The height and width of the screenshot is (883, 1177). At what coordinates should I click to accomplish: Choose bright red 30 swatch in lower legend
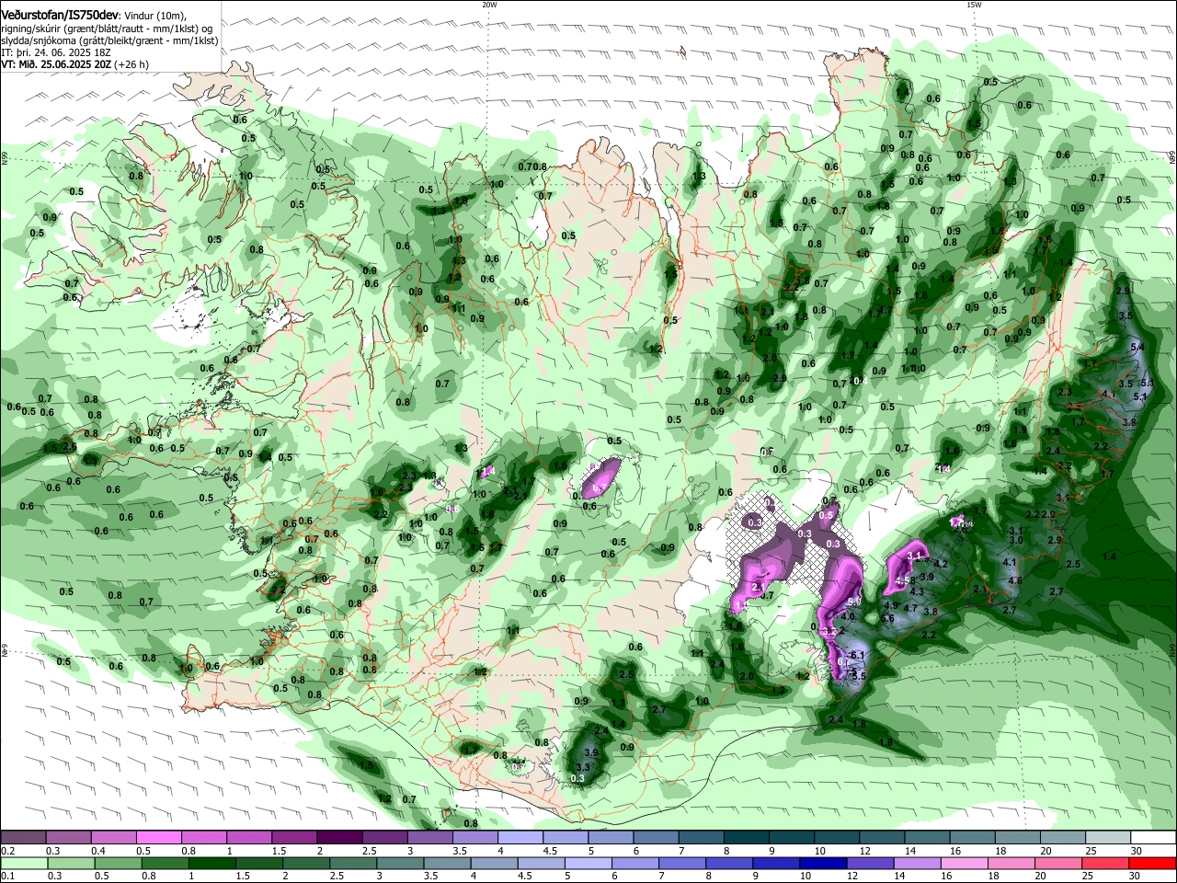[1154, 863]
